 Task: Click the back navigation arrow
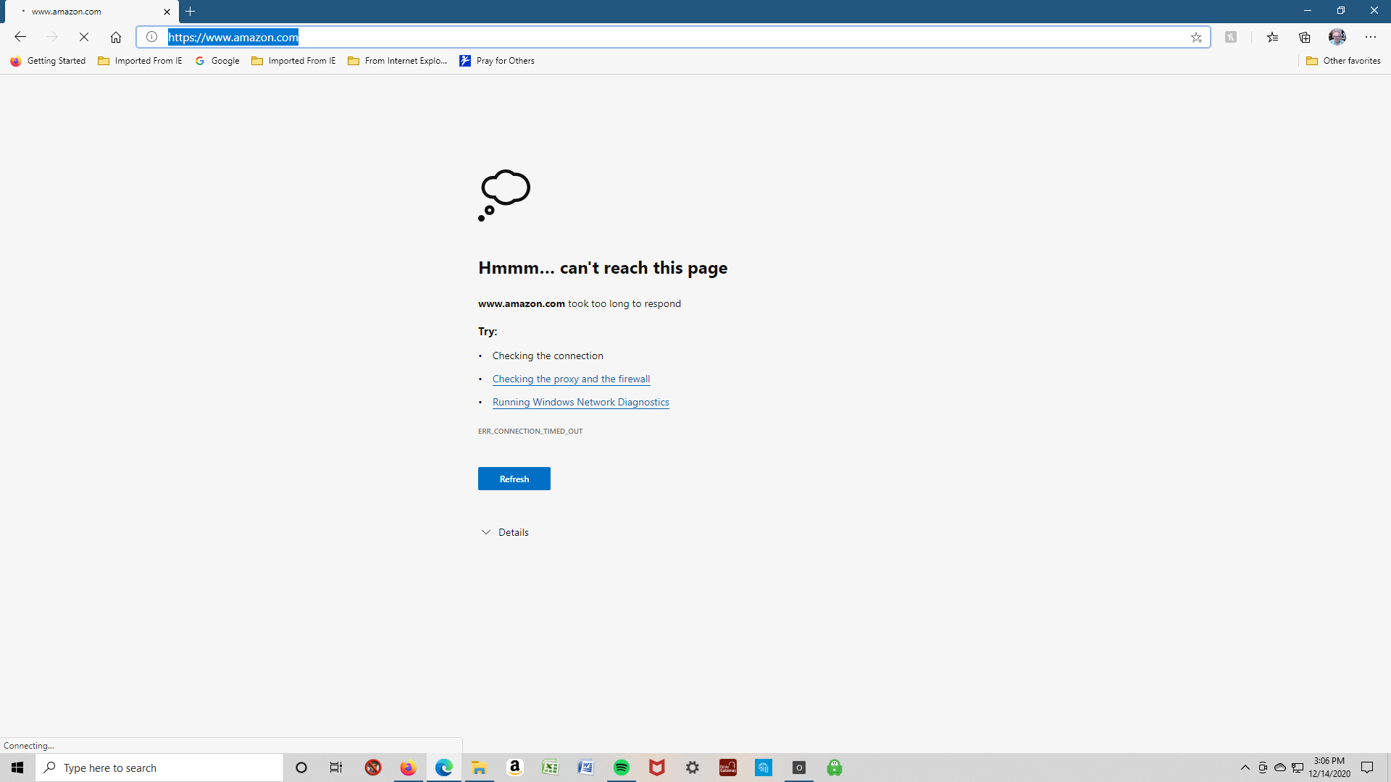click(x=20, y=37)
